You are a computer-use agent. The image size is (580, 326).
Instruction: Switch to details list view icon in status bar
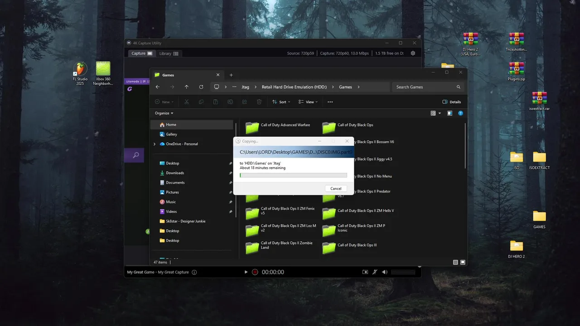pos(455,262)
